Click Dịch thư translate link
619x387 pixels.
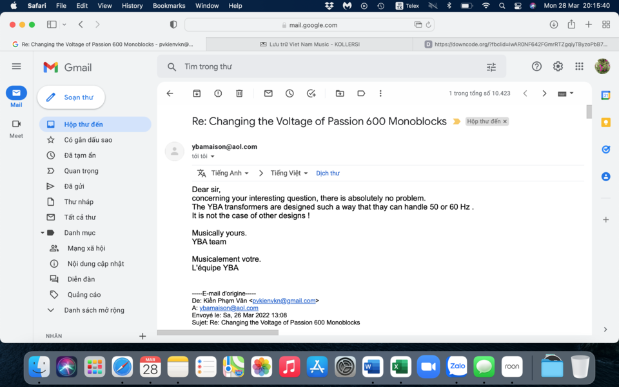tap(328, 173)
